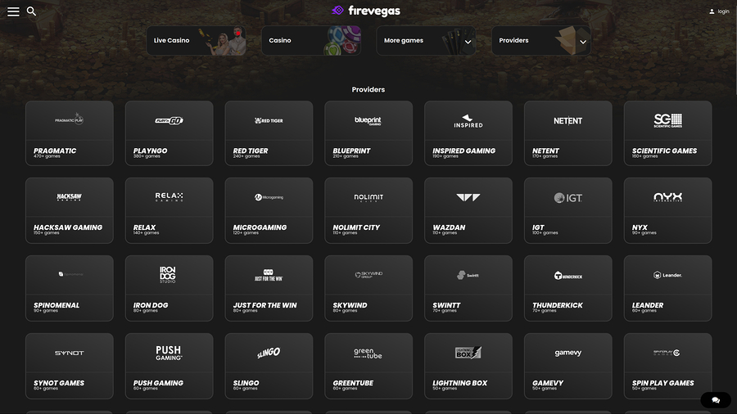Viewport: 737px width, 414px height.
Task: Click the Hacksaw Gaming logo
Action: pos(69,197)
